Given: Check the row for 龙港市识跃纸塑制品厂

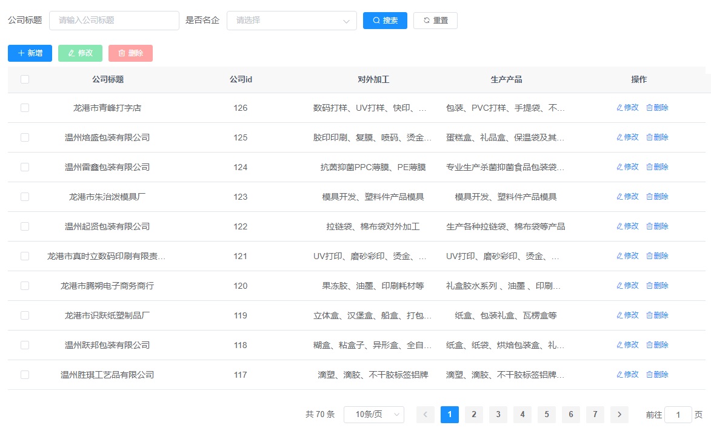Looking at the screenshot, I should click(25, 315).
